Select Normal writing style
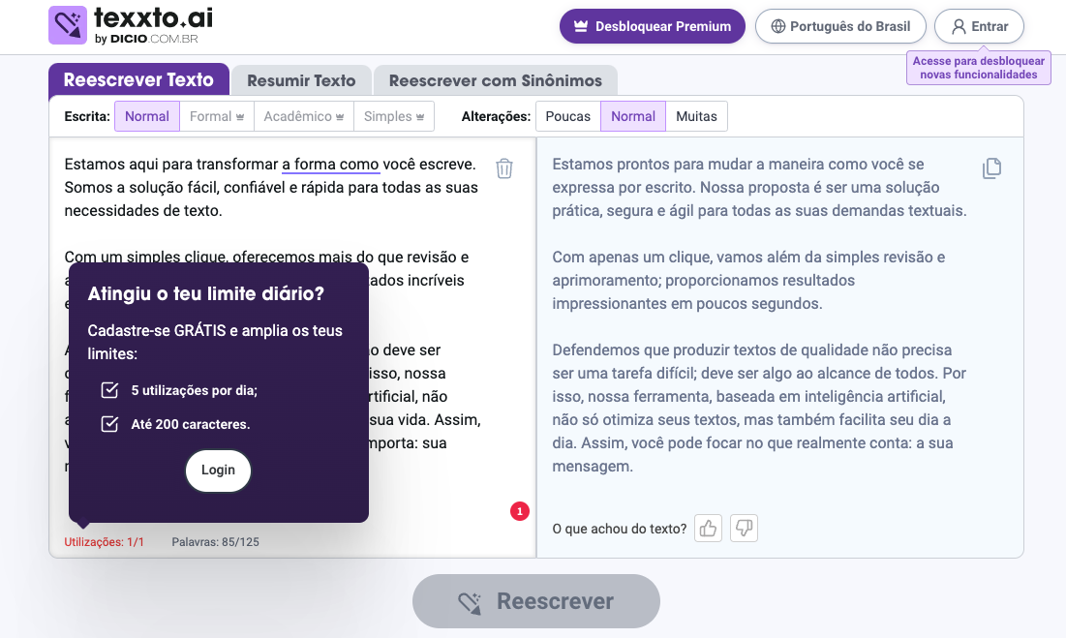The image size is (1066, 638). (x=147, y=116)
